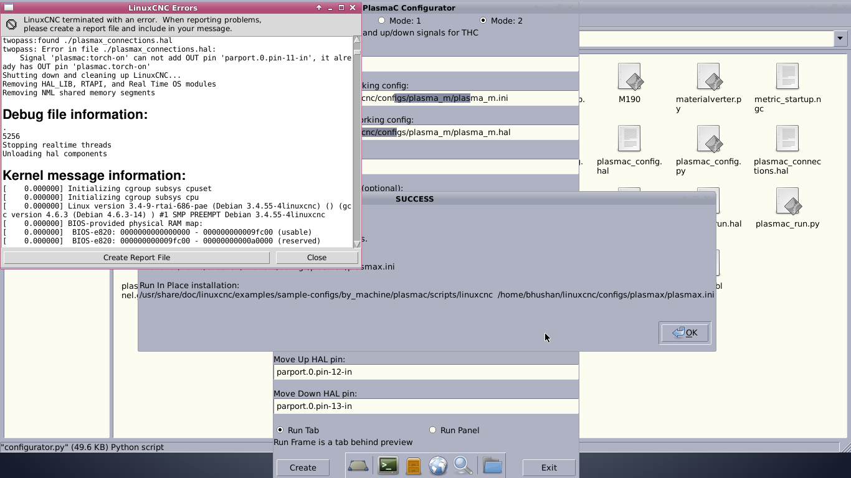Click the "Debug file information:" heading

(x=75, y=115)
